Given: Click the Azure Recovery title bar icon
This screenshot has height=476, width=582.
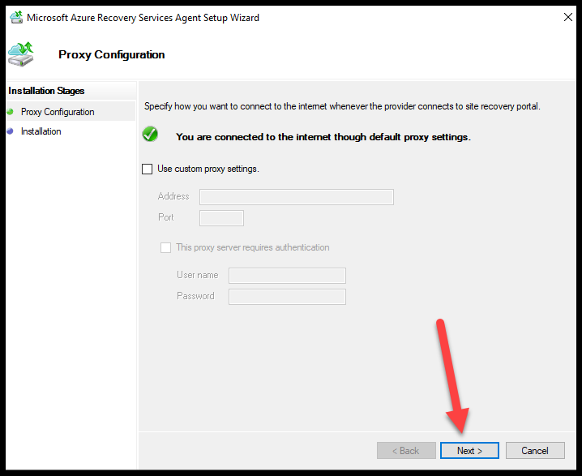Looking at the screenshot, I should (x=16, y=18).
